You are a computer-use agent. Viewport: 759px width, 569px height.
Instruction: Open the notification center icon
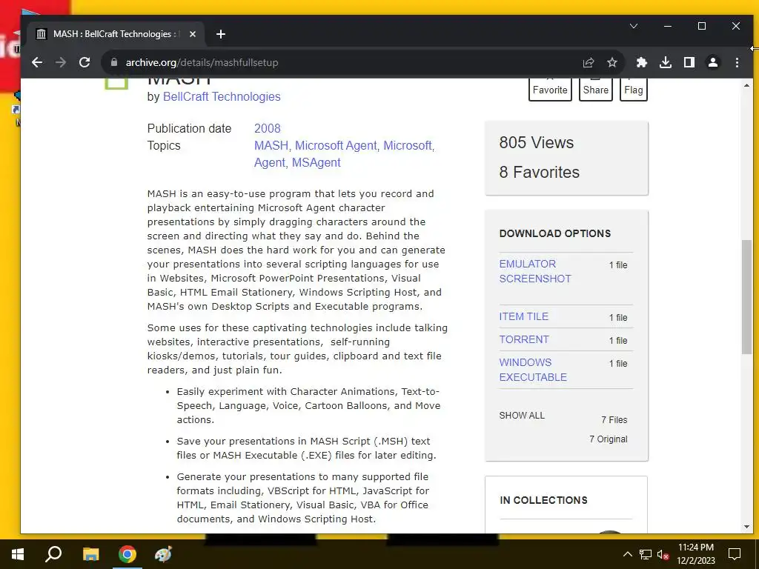(x=735, y=554)
